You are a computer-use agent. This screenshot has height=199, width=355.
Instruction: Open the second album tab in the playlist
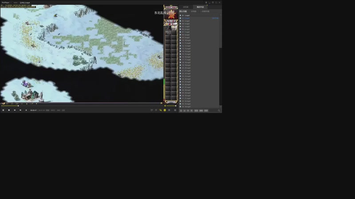[193, 11]
